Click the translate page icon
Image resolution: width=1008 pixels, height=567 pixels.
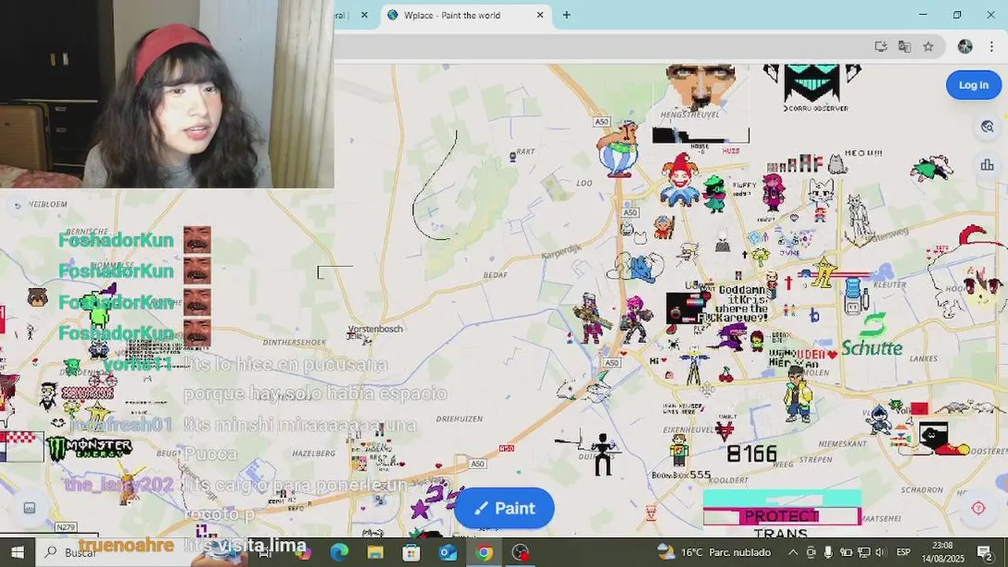coord(904,46)
